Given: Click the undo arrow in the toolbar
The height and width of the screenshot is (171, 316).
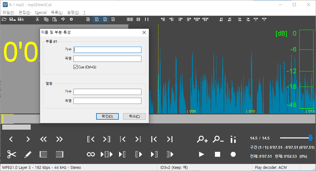Looking at the screenshot, I should [x=63, y=19].
